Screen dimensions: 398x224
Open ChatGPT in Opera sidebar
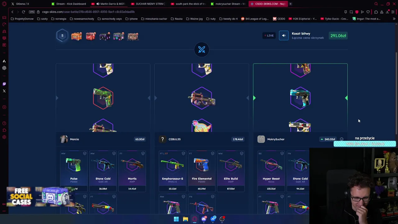tap(4, 68)
